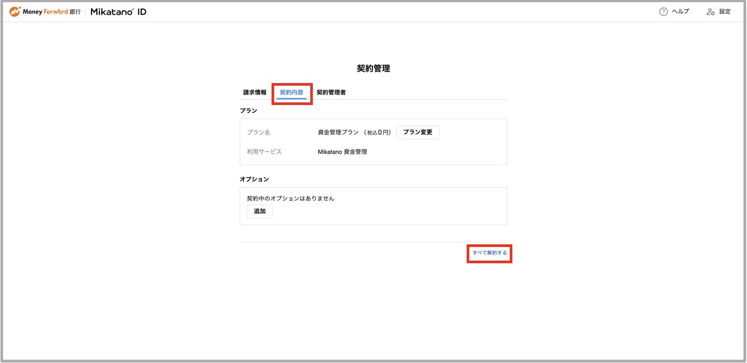Click the 資金管理プラン plan name text
747x363 pixels.
click(338, 132)
